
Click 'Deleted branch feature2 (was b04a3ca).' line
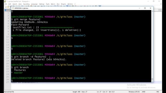39,59
